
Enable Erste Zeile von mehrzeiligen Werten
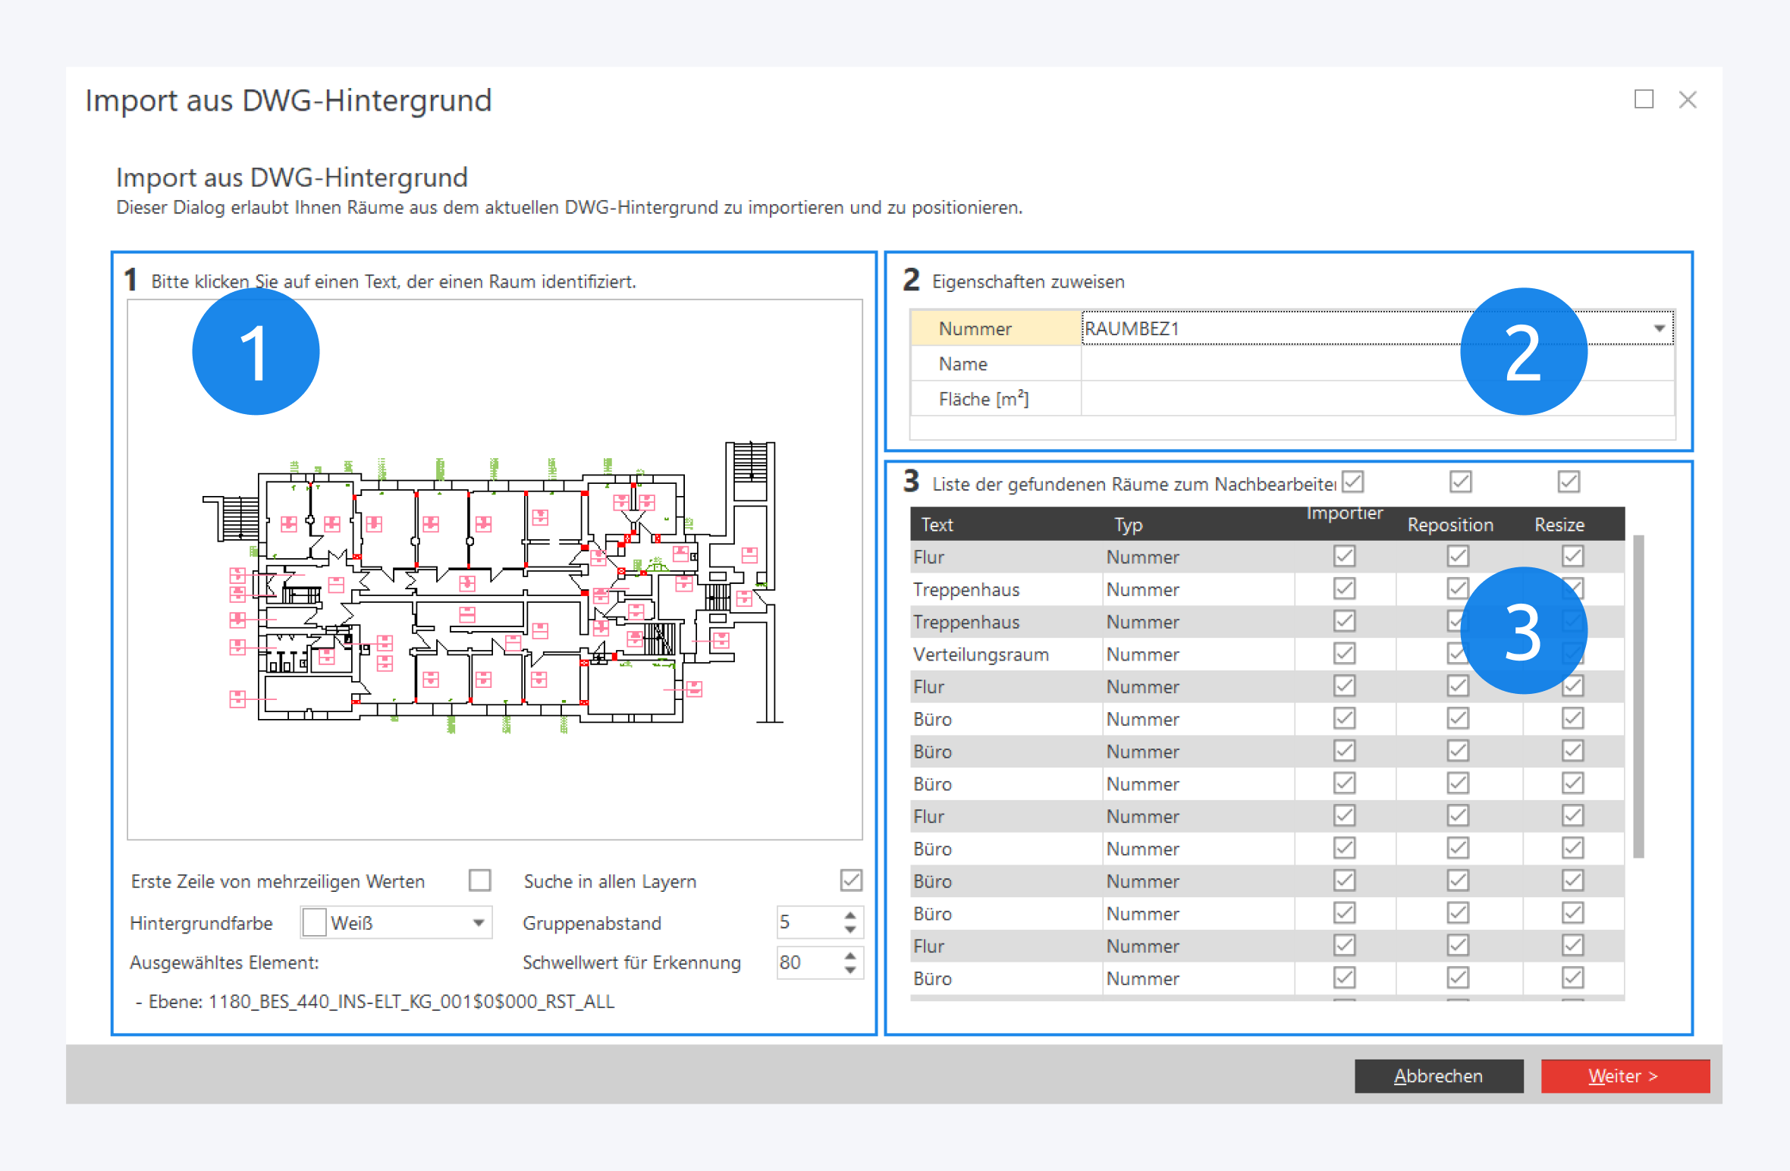479,881
